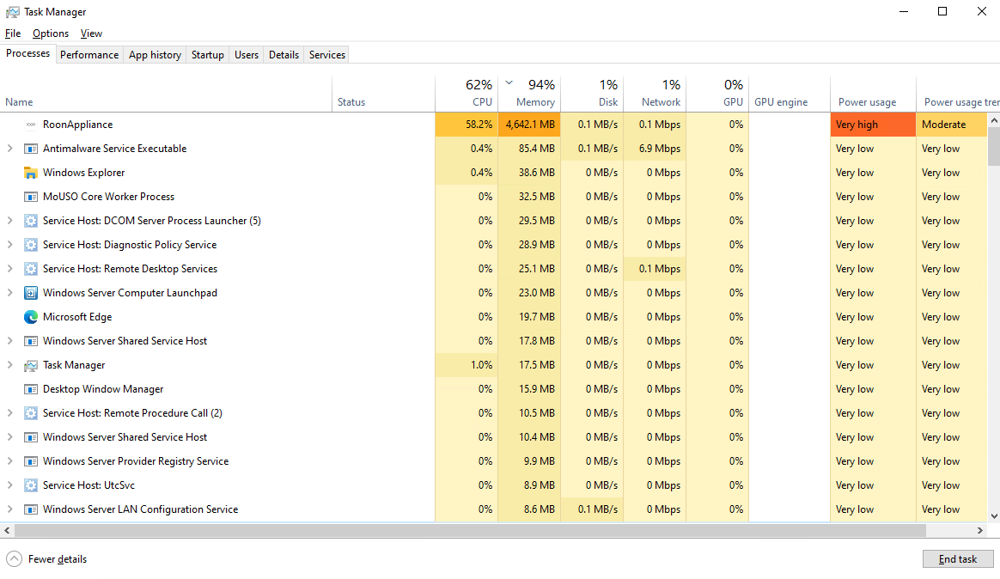Sort by the Memory column header
This screenshot has width=1000, height=579.
click(529, 94)
